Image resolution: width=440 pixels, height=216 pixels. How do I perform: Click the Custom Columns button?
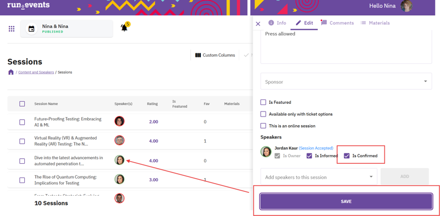tap(215, 56)
